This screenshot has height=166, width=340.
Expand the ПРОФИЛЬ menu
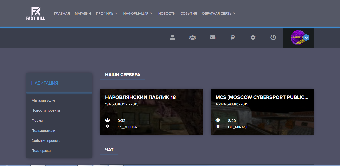coord(107,13)
